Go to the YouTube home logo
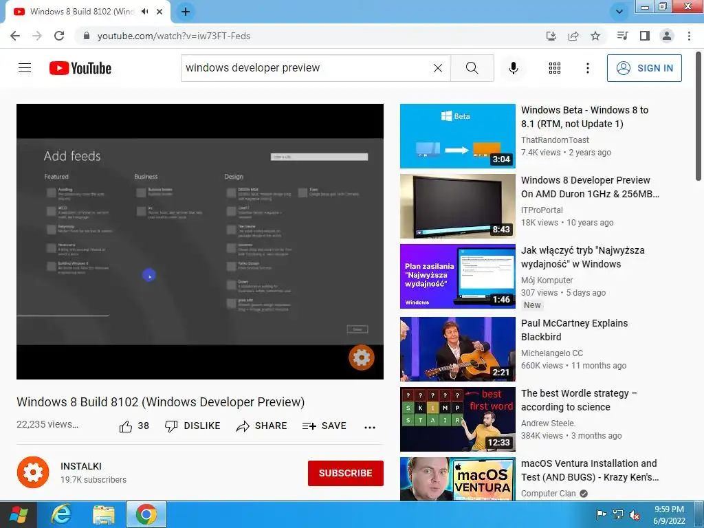The image size is (704, 528). (x=80, y=68)
